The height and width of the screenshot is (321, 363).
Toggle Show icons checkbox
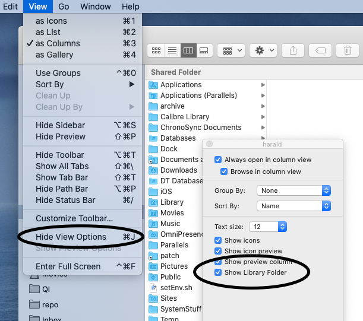[218, 240]
